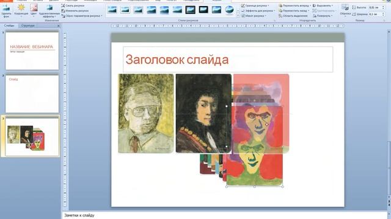The height and width of the screenshot is (219, 391).
Task: Open the Коррекция sun icon menu
Action: point(21,11)
